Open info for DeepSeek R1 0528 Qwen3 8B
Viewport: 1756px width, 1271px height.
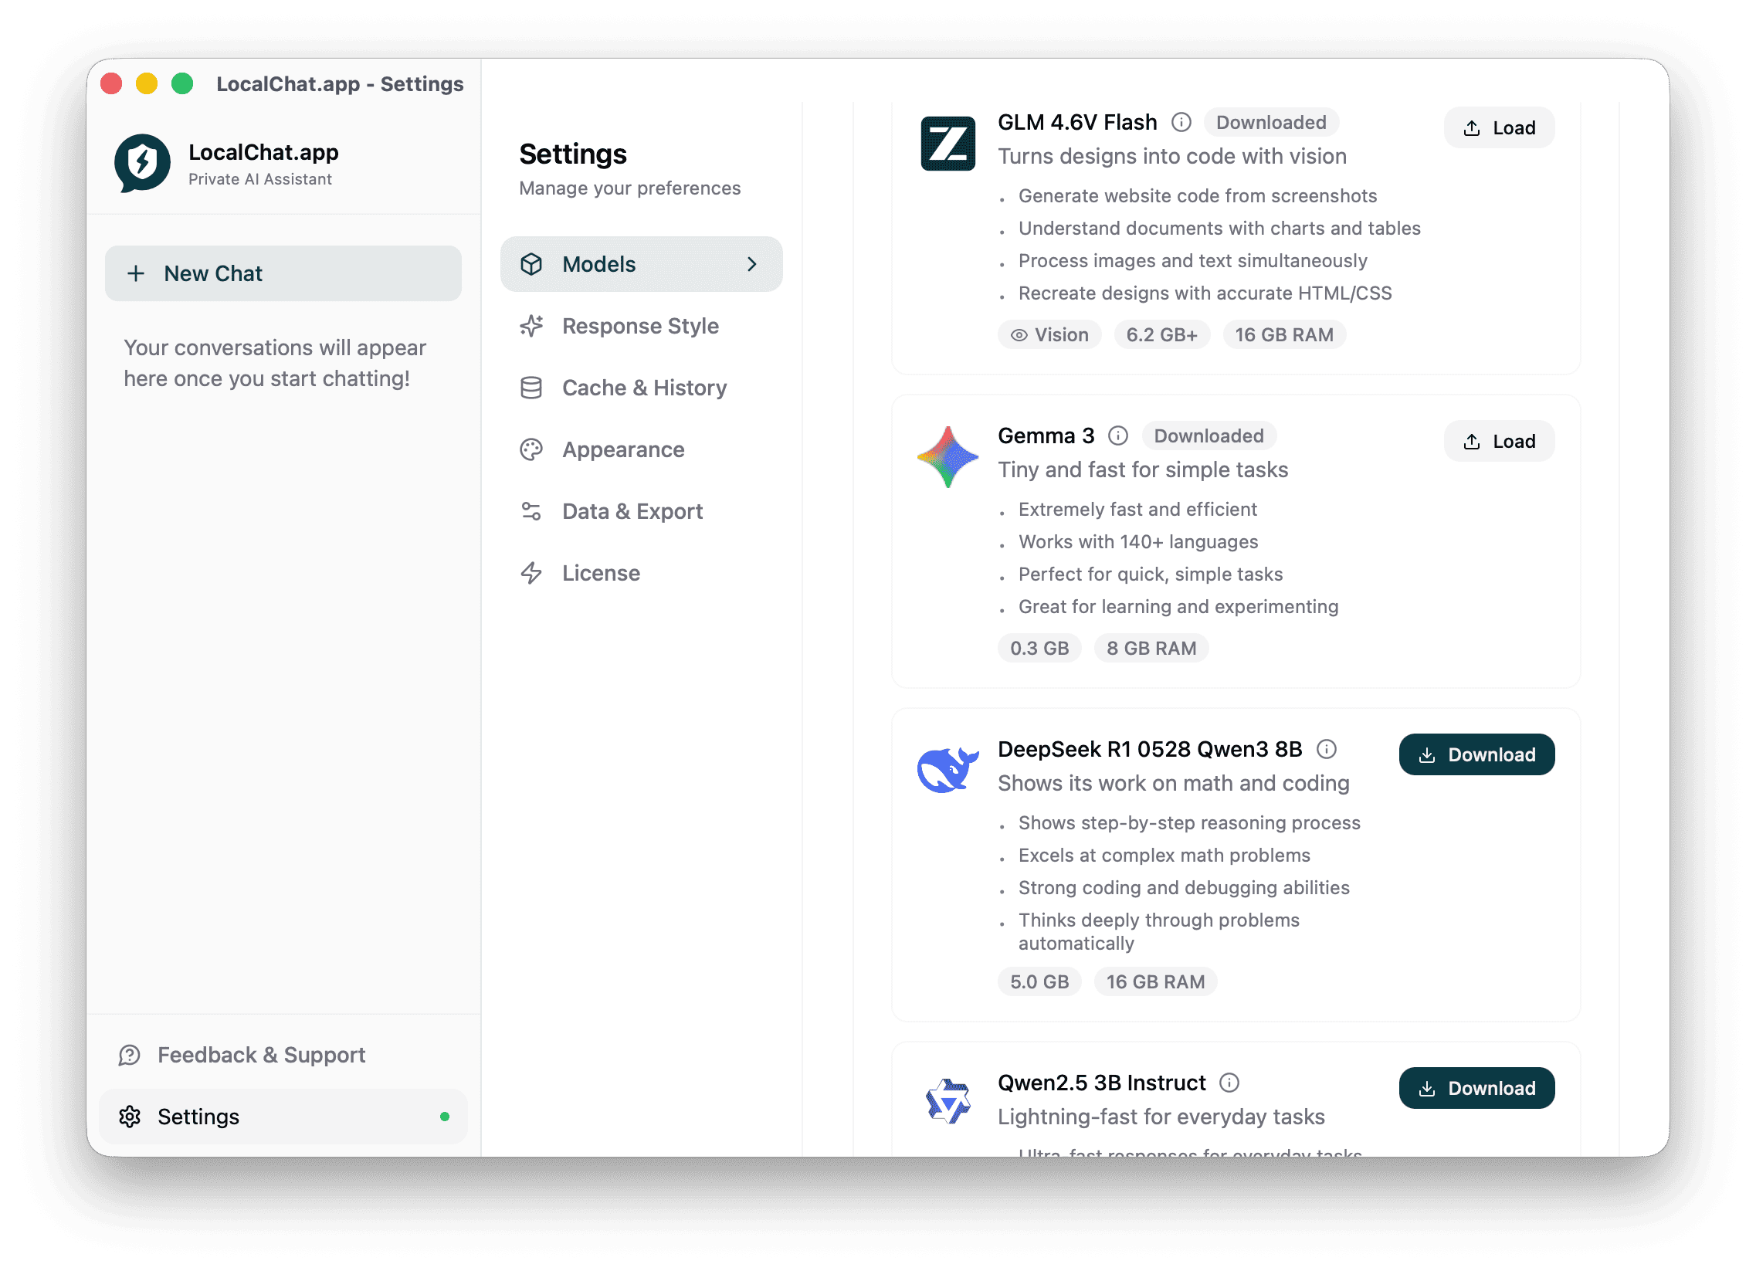[x=1327, y=749]
